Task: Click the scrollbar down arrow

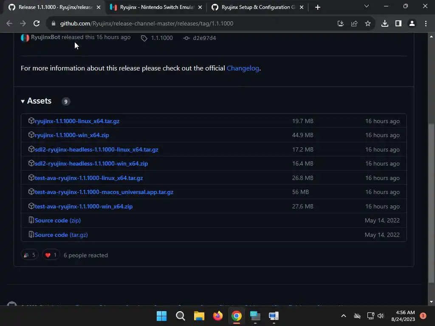Action: tap(431, 302)
